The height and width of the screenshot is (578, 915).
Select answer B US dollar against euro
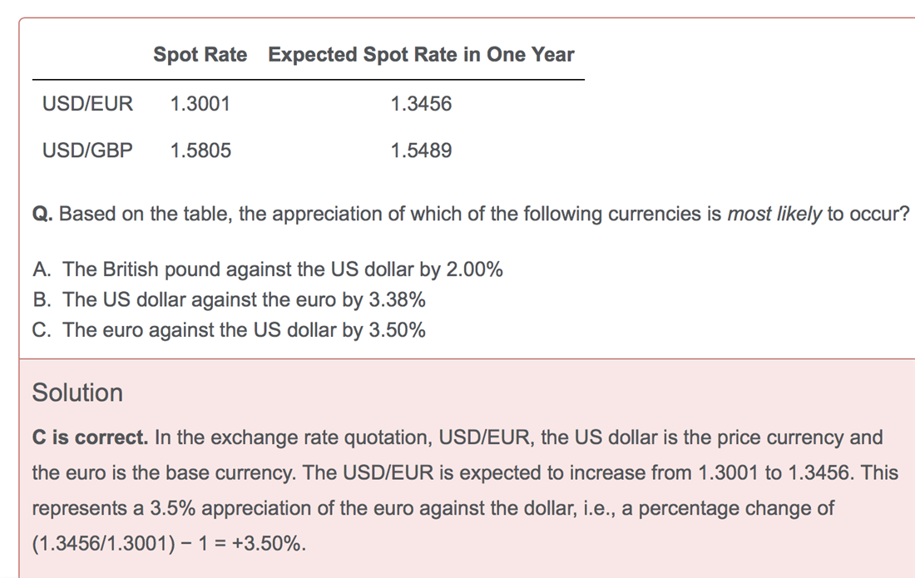click(230, 299)
